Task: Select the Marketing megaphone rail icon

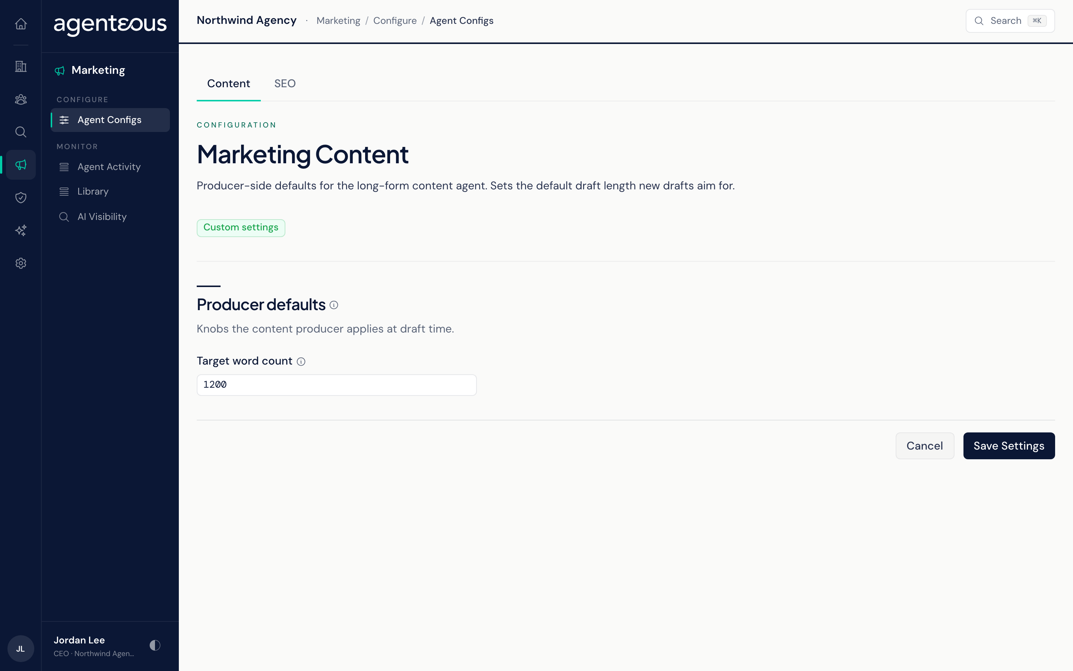Action: [21, 165]
